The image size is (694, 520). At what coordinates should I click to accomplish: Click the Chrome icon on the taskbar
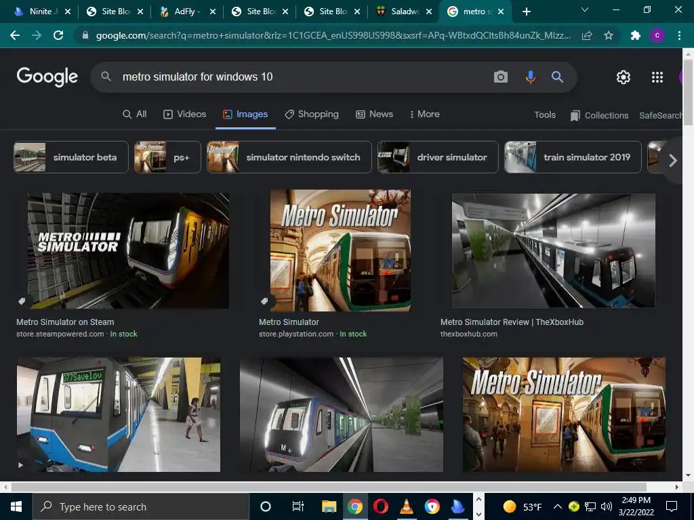click(354, 506)
